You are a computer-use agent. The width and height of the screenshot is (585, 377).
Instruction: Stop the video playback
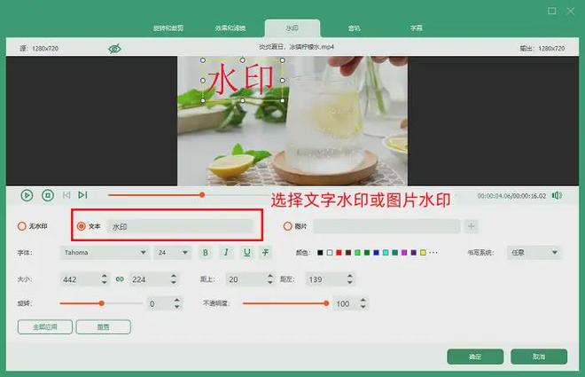[48, 195]
